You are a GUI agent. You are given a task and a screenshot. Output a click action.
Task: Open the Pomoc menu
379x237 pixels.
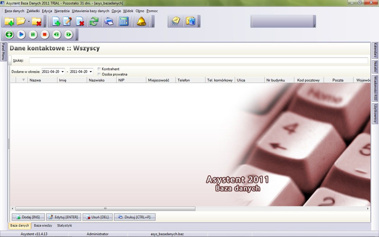152,11
